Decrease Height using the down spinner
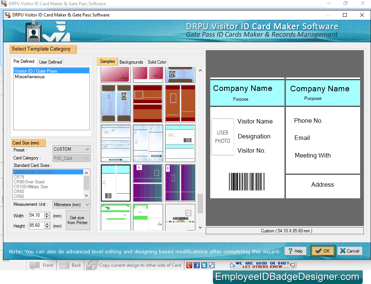The image size is (371, 284). click(x=47, y=227)
